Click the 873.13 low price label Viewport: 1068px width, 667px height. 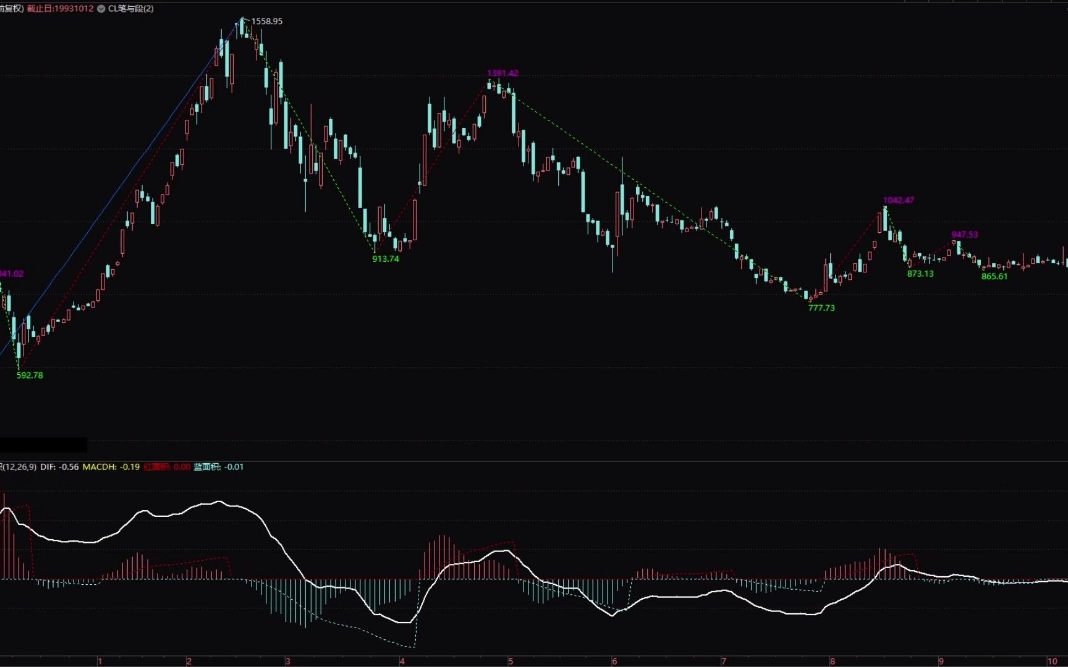pos(920,274)
